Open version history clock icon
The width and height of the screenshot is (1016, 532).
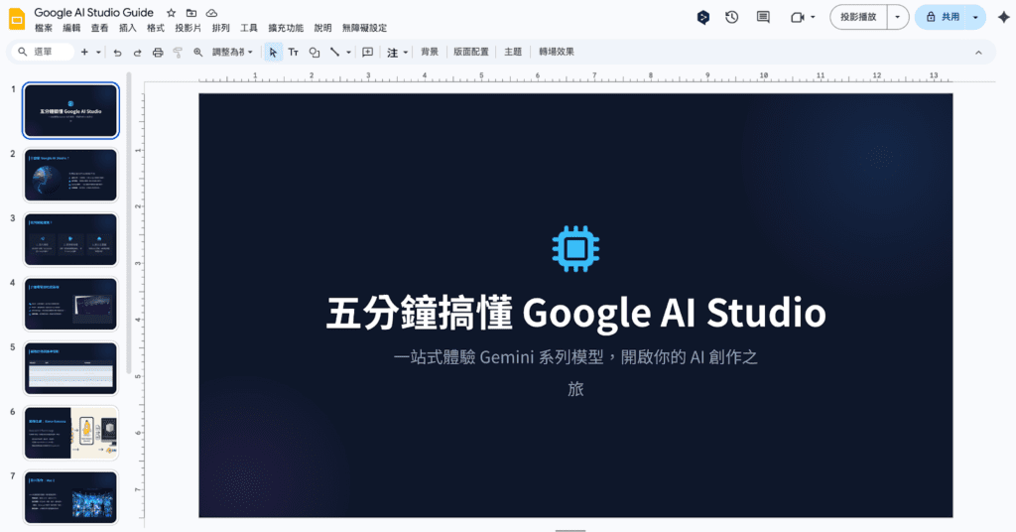[x=731, y=17]
